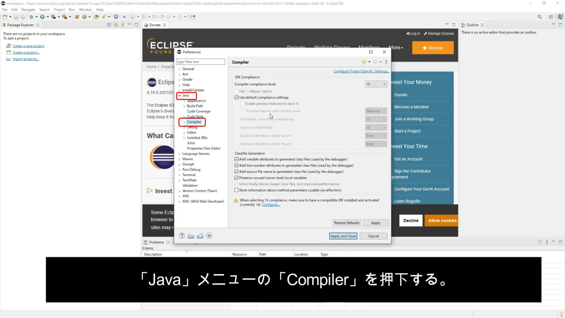Image resolution: width=565 pixels, height=318 pixels.
Task: Expand the Run/Debug preferences node
Action: tap(179, 170)
